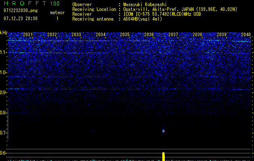Click the 0.6 kHz axis label
Image resolution: width=254 pixels, height=161 pixels.
pos(3,153)
